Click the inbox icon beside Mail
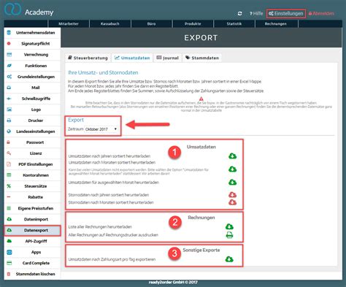 click(x=9, y=88)
